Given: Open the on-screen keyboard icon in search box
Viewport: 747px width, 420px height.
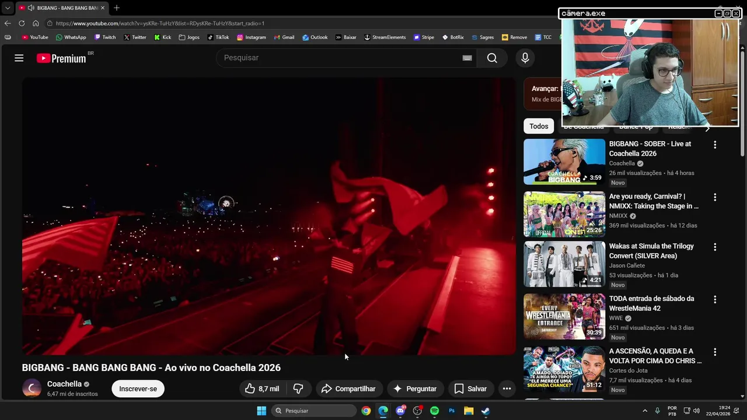Looking at the screenshot, I should click(x=467, y=58).
